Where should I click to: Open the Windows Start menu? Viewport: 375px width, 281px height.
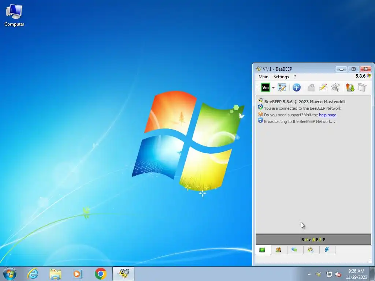[x=10, y=274]
